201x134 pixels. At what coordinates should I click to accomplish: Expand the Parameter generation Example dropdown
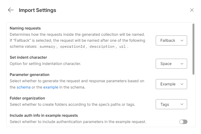coord(171,84)
